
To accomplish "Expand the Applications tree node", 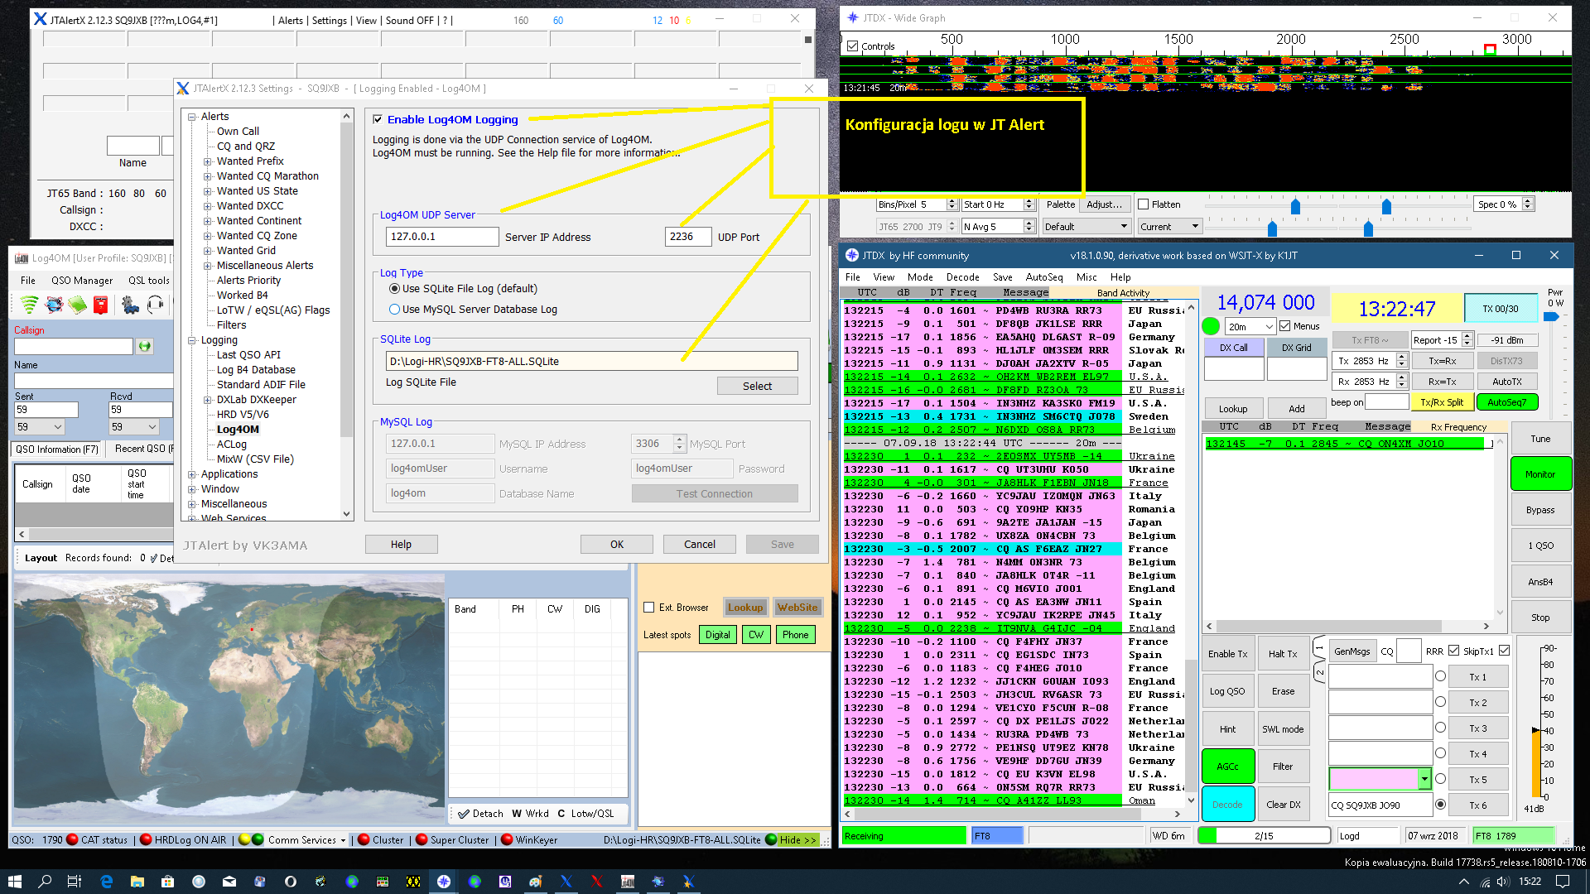I will coord(192,474).
